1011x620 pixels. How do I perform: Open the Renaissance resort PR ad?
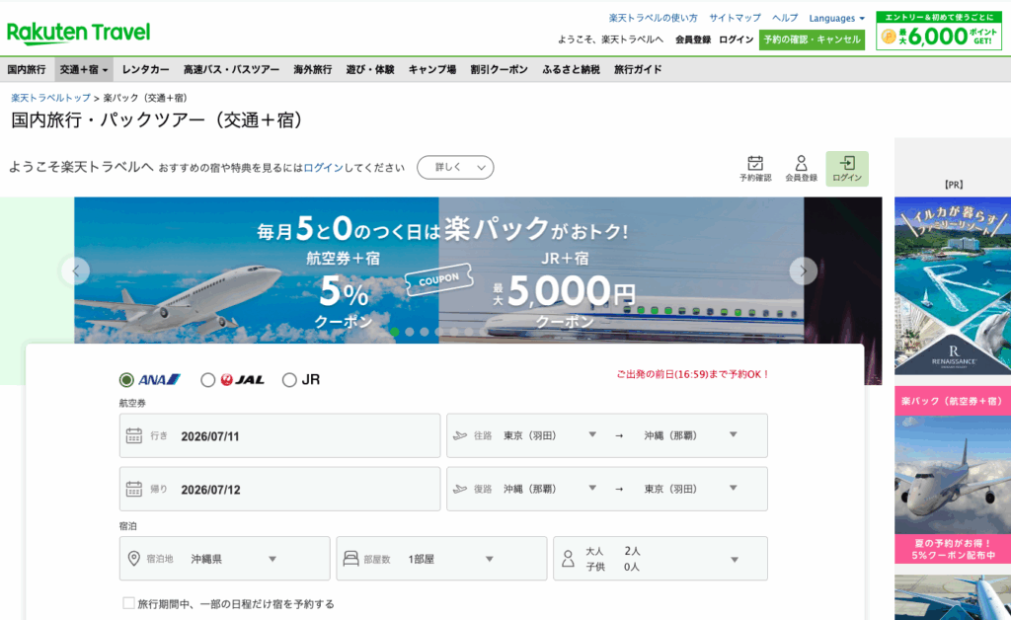pyautogui.click(x=953, y=285)
